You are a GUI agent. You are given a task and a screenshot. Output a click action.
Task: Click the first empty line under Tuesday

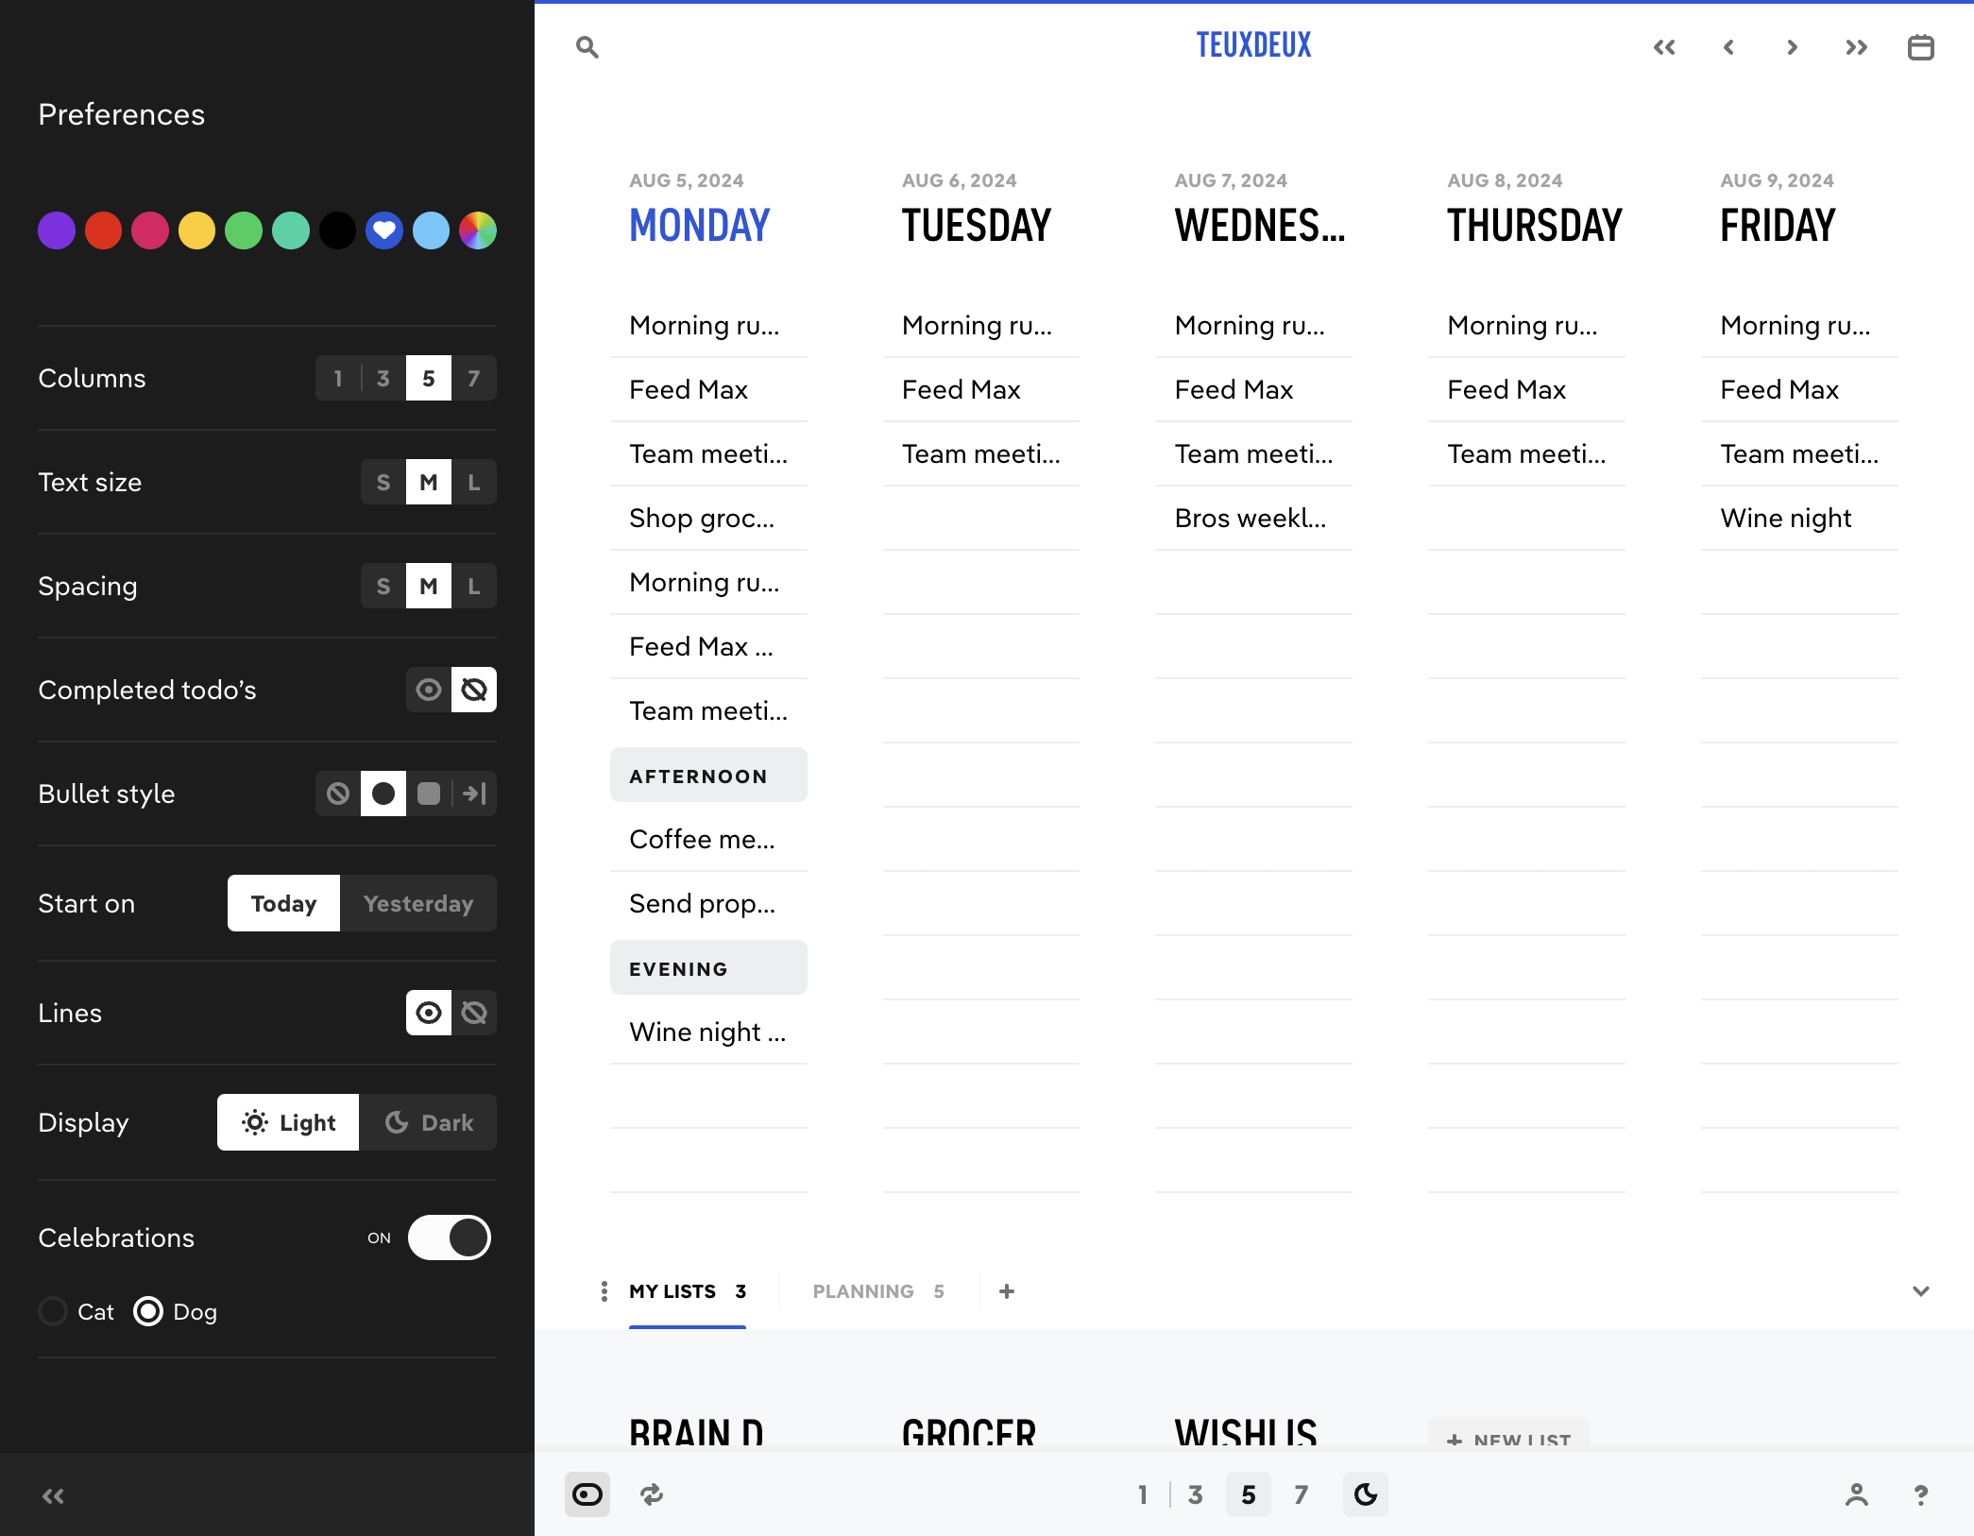pos(981,518)
